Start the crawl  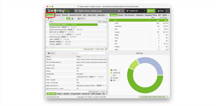coord(151,11)
